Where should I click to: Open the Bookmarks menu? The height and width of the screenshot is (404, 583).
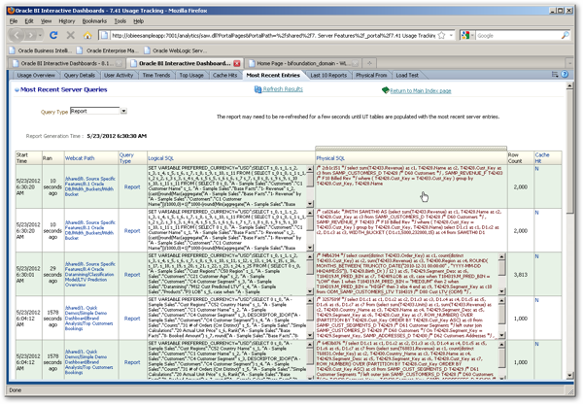94,21
